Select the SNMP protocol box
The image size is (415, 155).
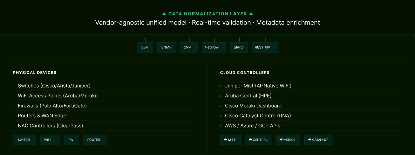tap(166, 47)
